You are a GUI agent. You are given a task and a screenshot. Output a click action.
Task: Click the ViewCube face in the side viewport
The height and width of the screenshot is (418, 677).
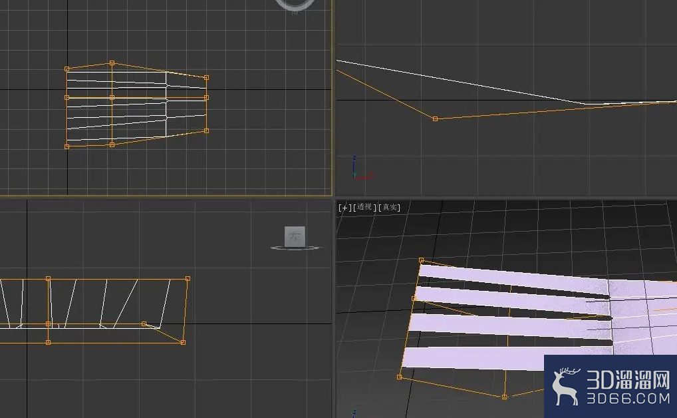tap(295, 236)
